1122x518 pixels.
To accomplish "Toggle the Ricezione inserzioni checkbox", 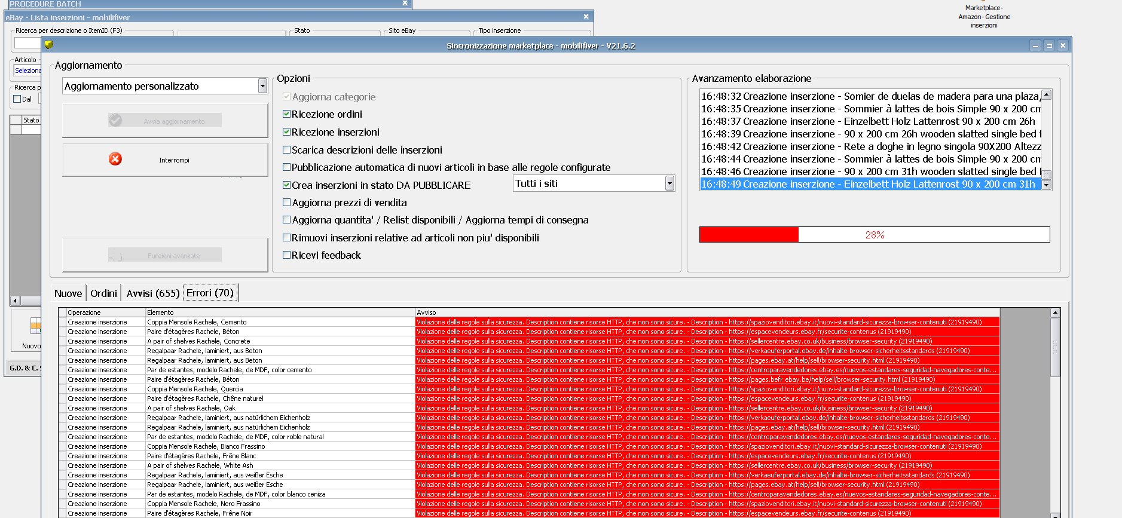I will coord(286,132).
